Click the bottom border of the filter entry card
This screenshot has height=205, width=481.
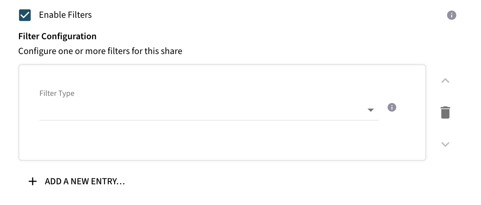[x=222, y=160]
